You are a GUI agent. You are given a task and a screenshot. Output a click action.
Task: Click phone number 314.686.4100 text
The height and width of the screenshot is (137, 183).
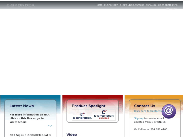coord(159,129)
